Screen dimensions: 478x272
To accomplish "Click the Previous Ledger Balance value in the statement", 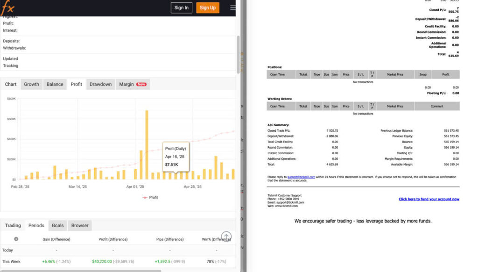I will coord(451,131).
